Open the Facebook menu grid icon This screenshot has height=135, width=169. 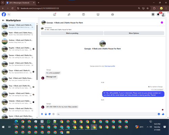tap(153, 15)
